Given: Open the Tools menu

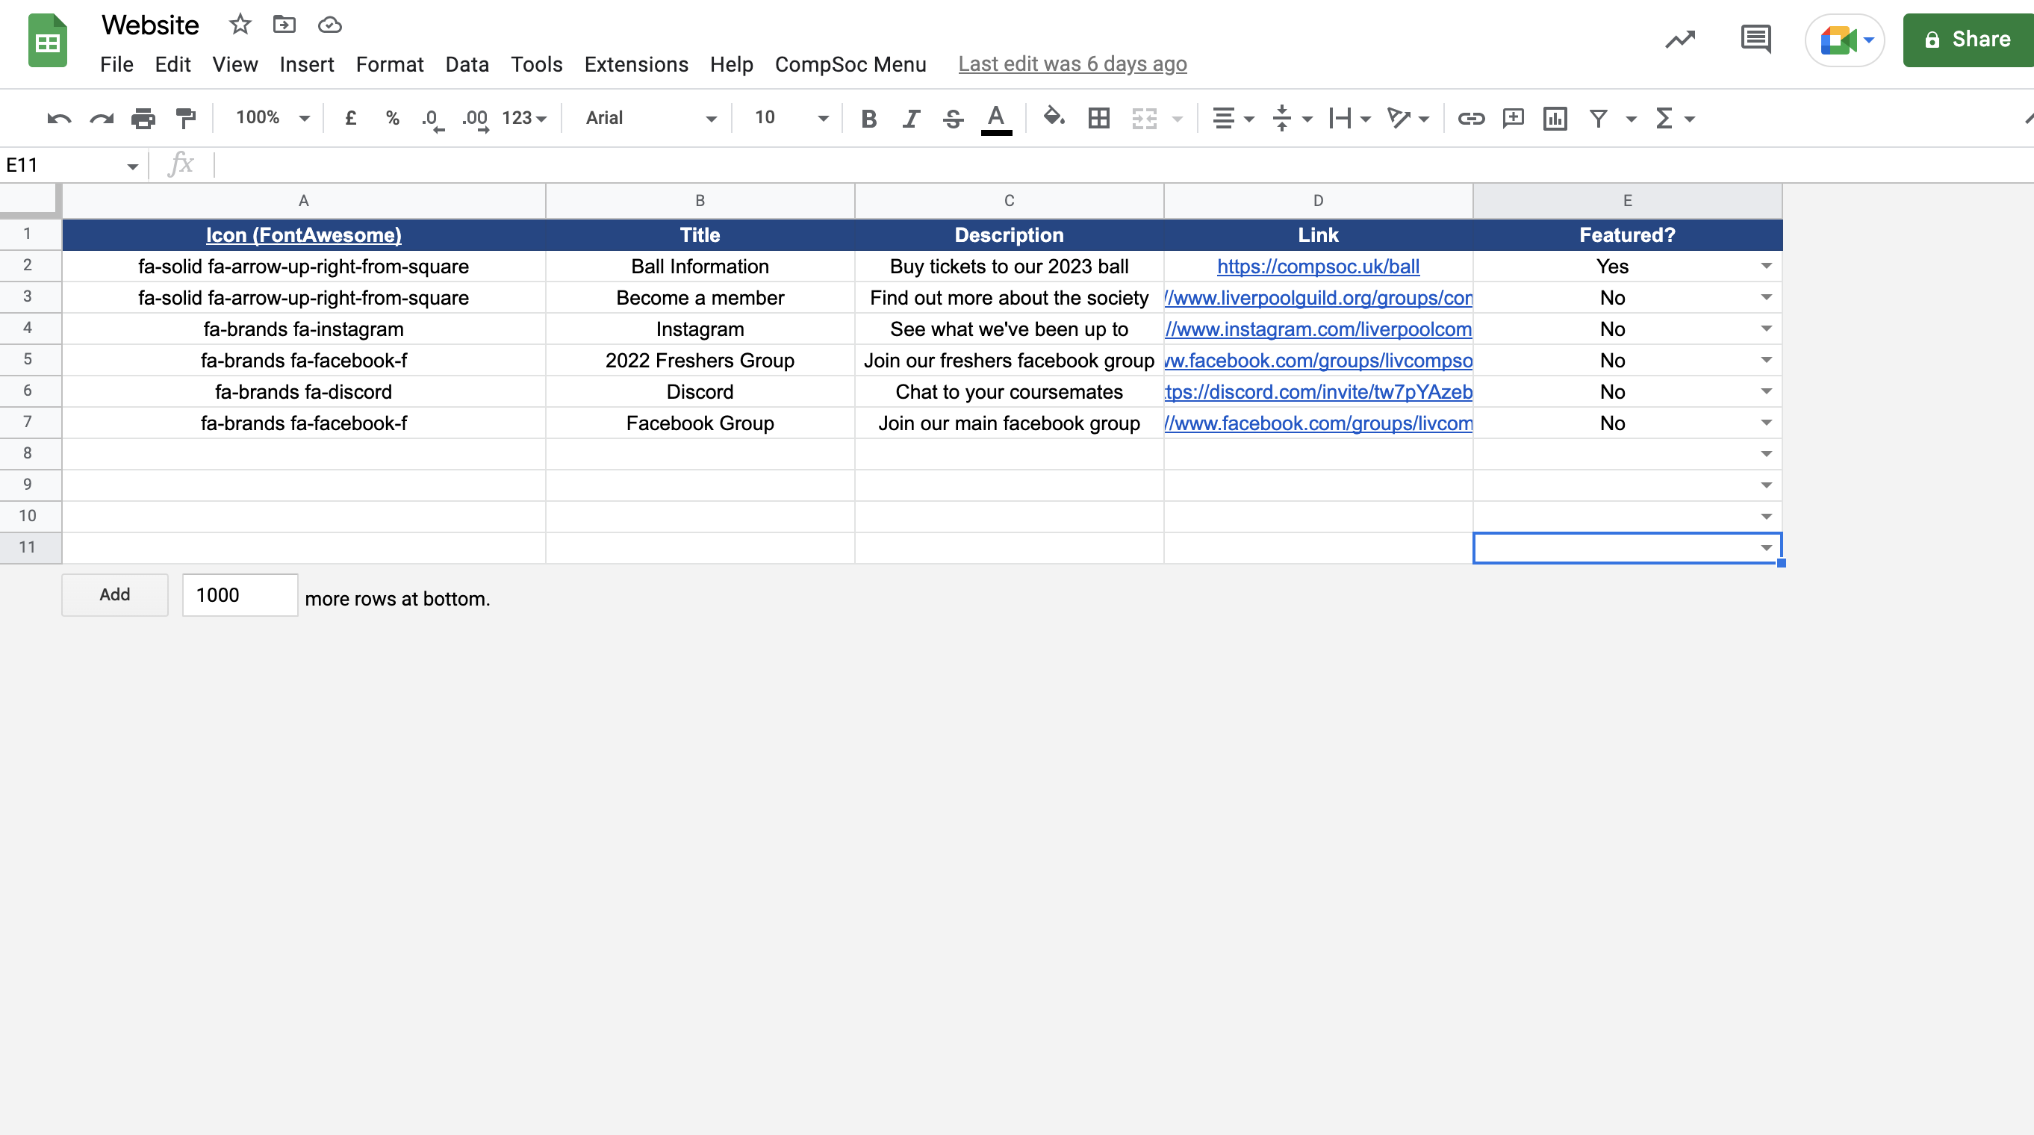Looking at the screenshot, I should 537,64.
